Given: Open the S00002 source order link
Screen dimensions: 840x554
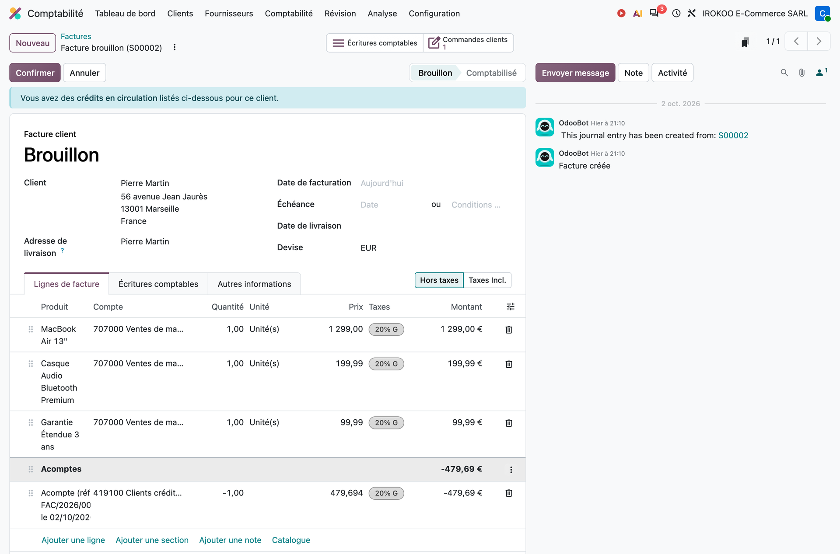Looking at the screenshot, I should point(733,136).
